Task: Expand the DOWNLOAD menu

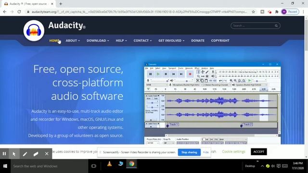Action: point(98,40)
